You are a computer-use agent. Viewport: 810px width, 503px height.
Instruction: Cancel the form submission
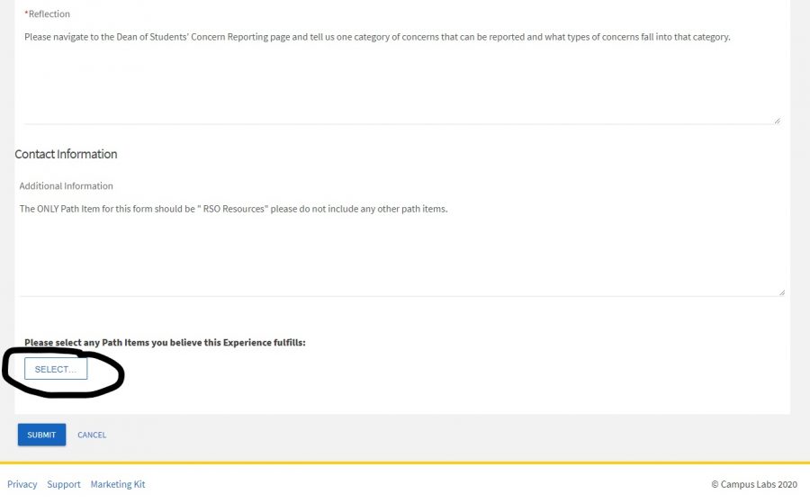[92, 435]
